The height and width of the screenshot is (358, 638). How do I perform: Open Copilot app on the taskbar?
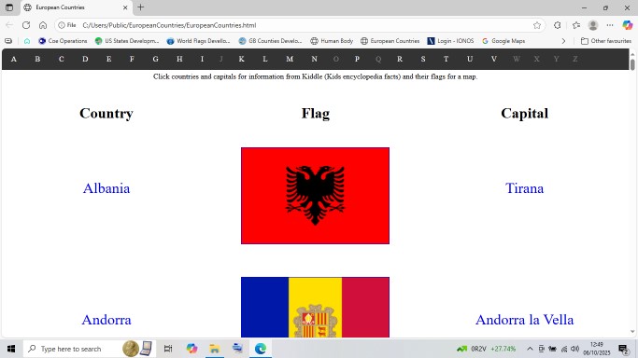tap(191, 349)
